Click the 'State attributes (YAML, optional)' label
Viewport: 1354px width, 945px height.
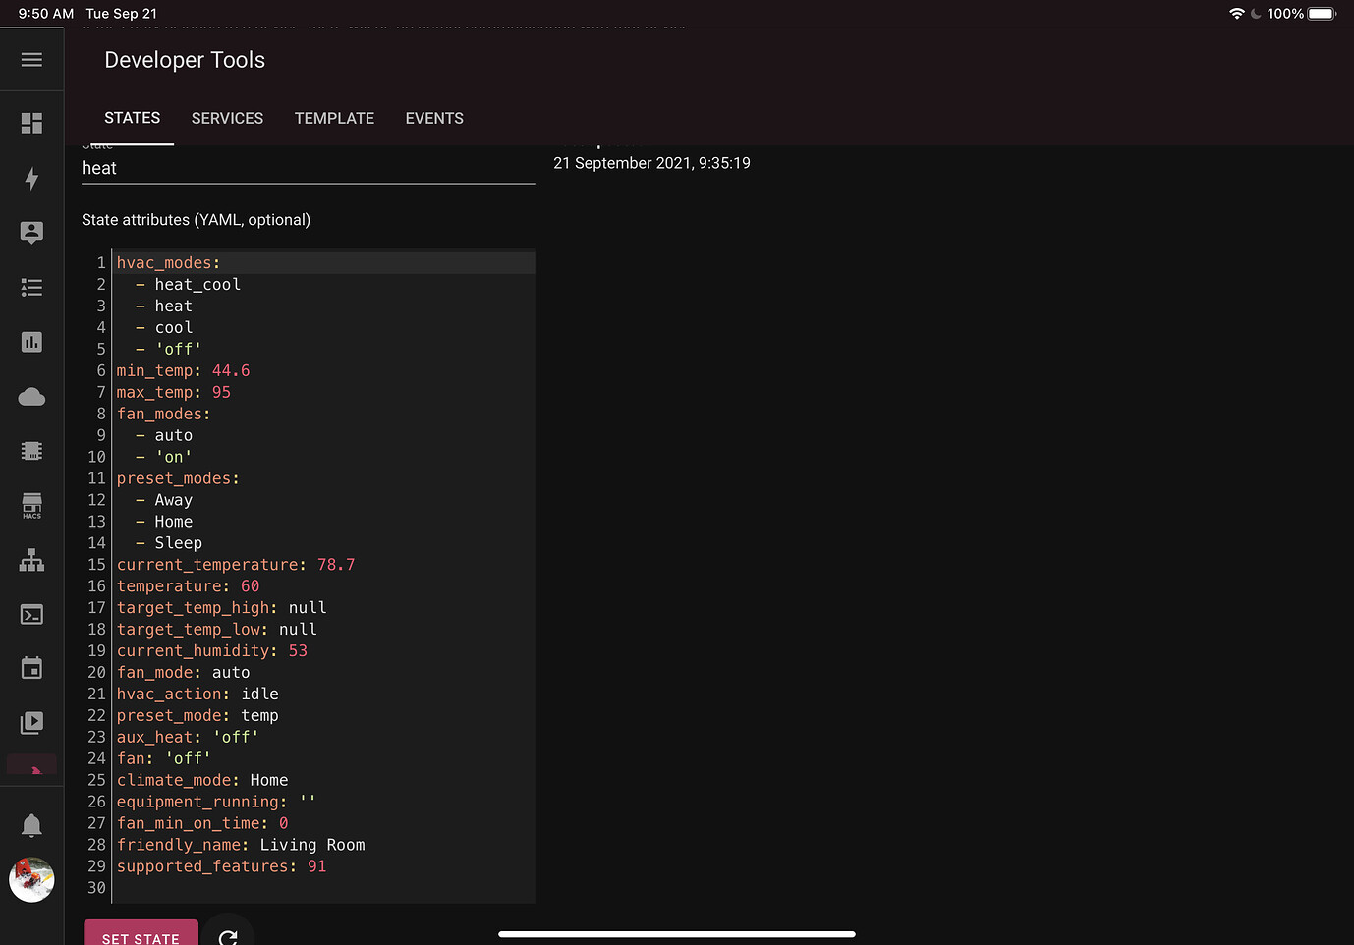pyautogui.click(x=196, y=220)
